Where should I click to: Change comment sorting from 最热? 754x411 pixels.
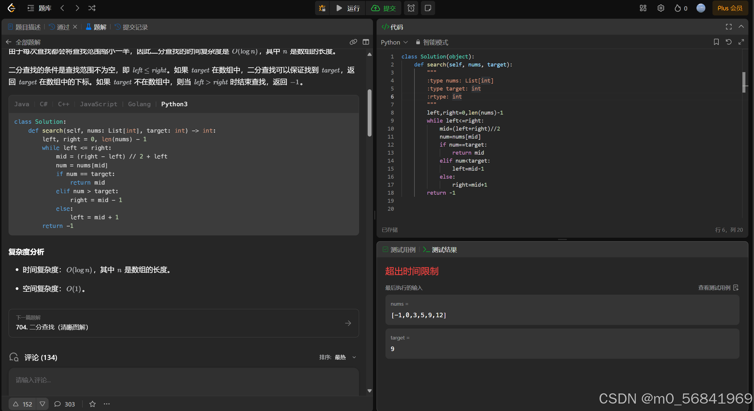[x=344, y=357]
